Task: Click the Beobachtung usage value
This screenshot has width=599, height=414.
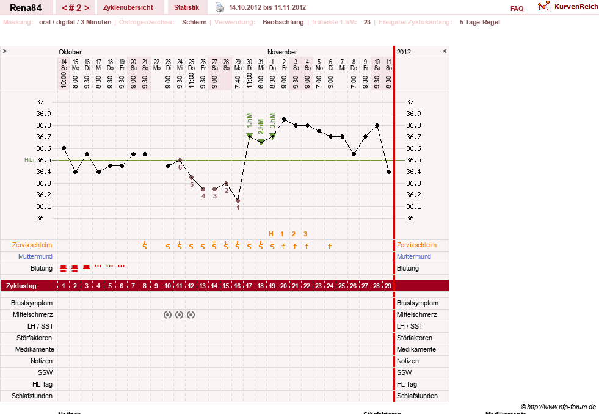Action: click(x=283, y=22)
